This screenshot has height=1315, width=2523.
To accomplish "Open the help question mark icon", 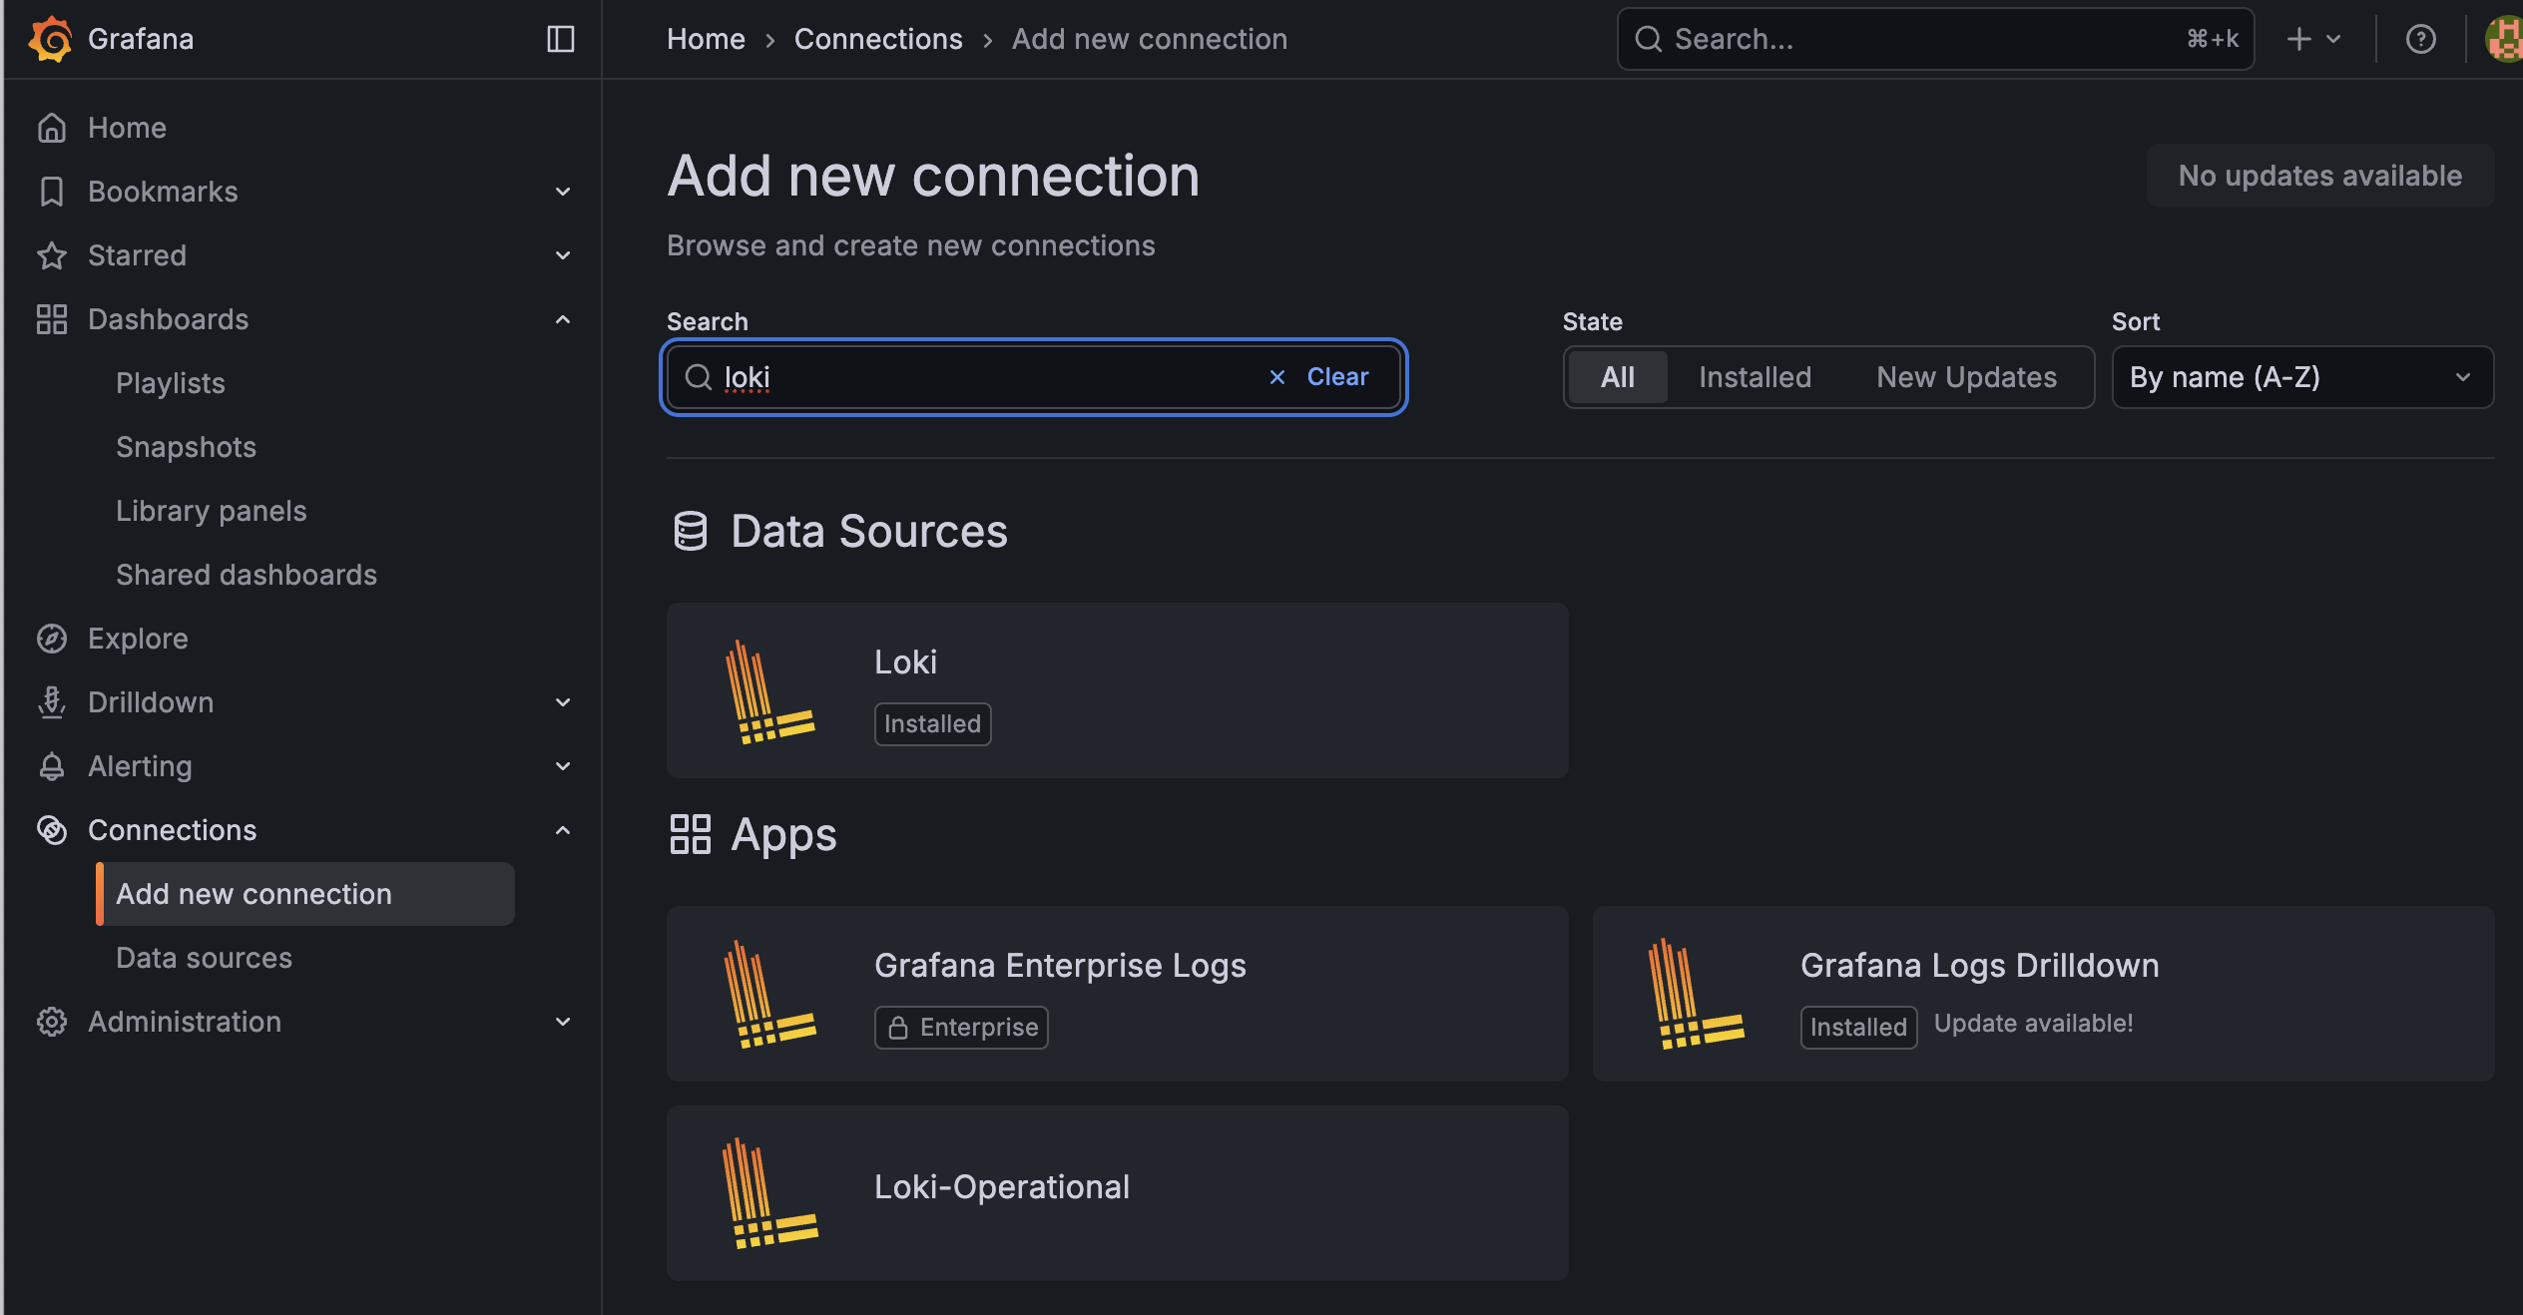I will (2420, 39).
